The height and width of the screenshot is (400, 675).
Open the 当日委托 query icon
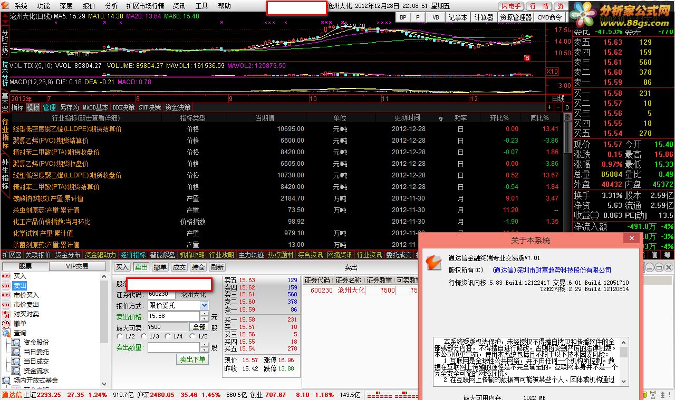click(16, 352)
